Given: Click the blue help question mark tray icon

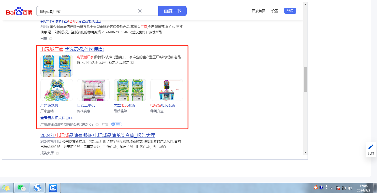Looking at the screenshot, I should click(321, 188).
